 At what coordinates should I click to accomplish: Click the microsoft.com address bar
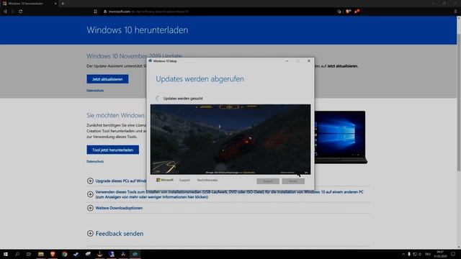[218, 12]
